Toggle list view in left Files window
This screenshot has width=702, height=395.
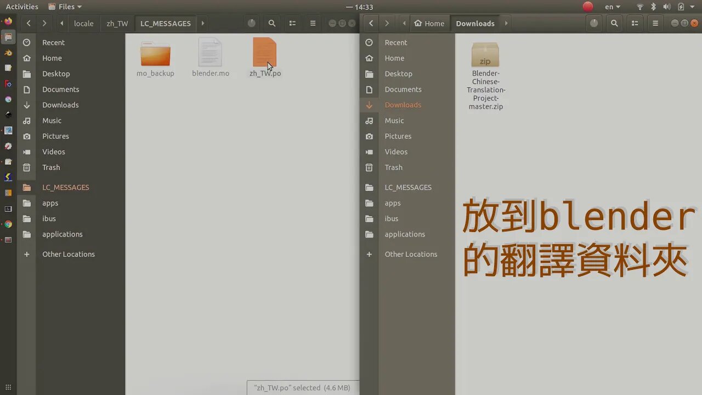tap(292, 24)
